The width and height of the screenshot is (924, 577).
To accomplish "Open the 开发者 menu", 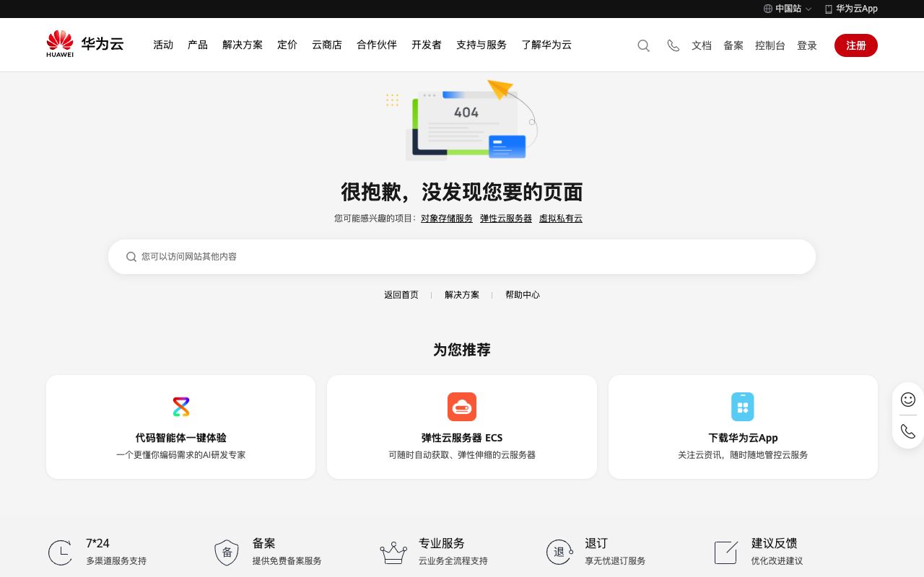I will [x=426, y=45].
